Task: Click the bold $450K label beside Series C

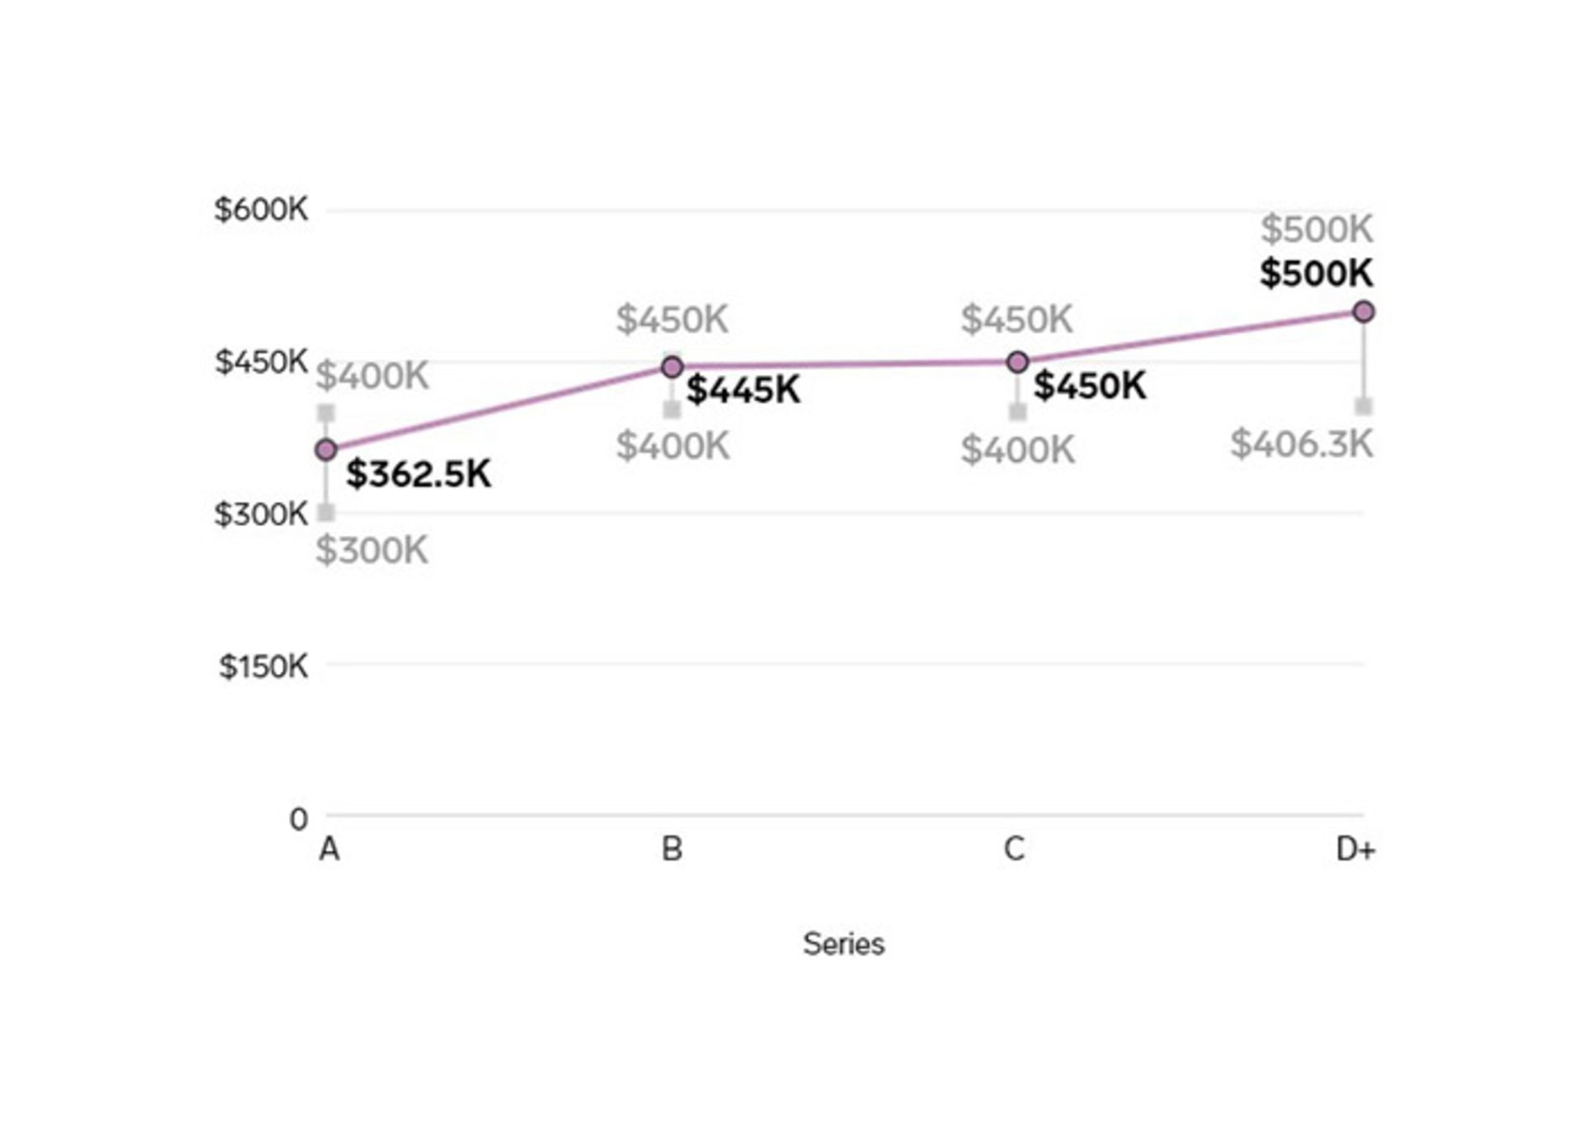Action: tap(1090, 386)
